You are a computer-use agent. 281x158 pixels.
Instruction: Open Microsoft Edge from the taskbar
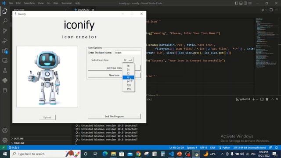point(105,154)
